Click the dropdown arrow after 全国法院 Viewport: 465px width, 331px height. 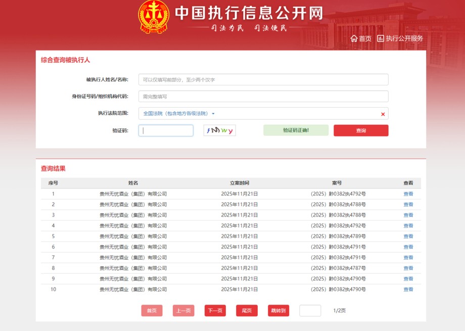[213, 114]
